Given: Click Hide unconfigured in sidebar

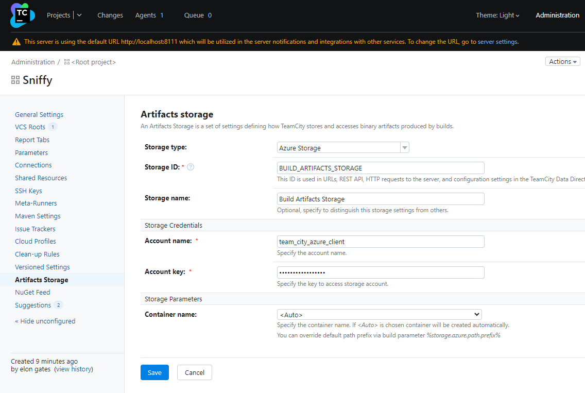Looking at the screenshot, I should (45, 321).
